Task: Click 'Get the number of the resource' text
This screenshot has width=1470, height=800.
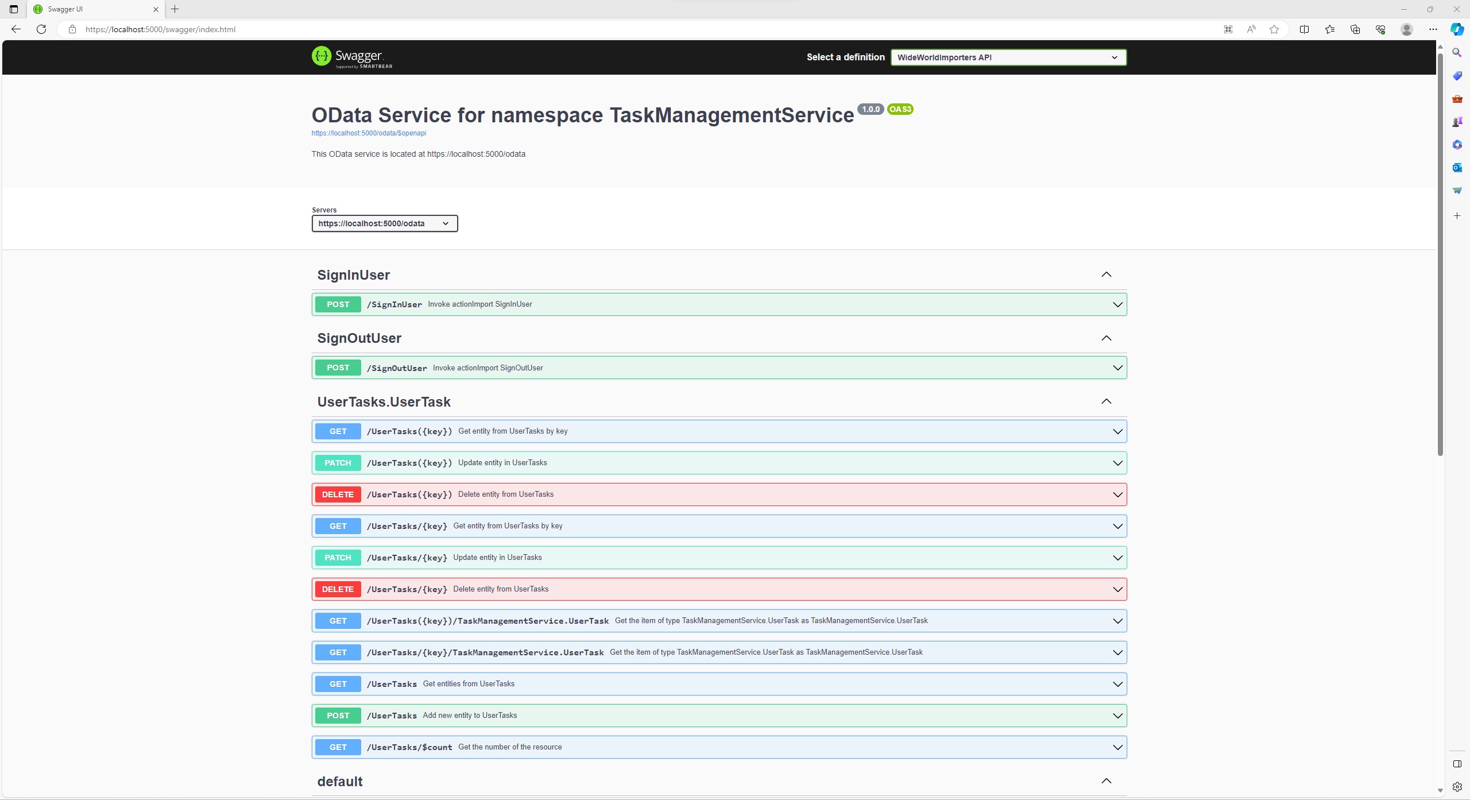Action: coord(510,747)
